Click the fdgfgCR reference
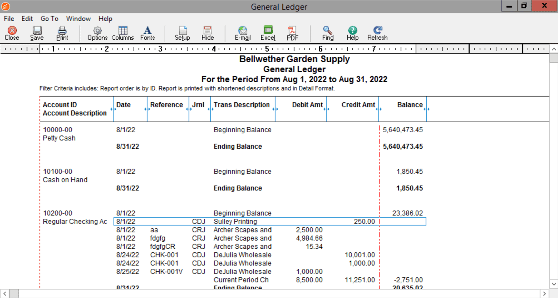The image size is (558, 298). 163,246
